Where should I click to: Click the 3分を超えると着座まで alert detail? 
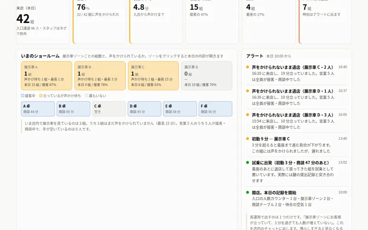[292, 148]
